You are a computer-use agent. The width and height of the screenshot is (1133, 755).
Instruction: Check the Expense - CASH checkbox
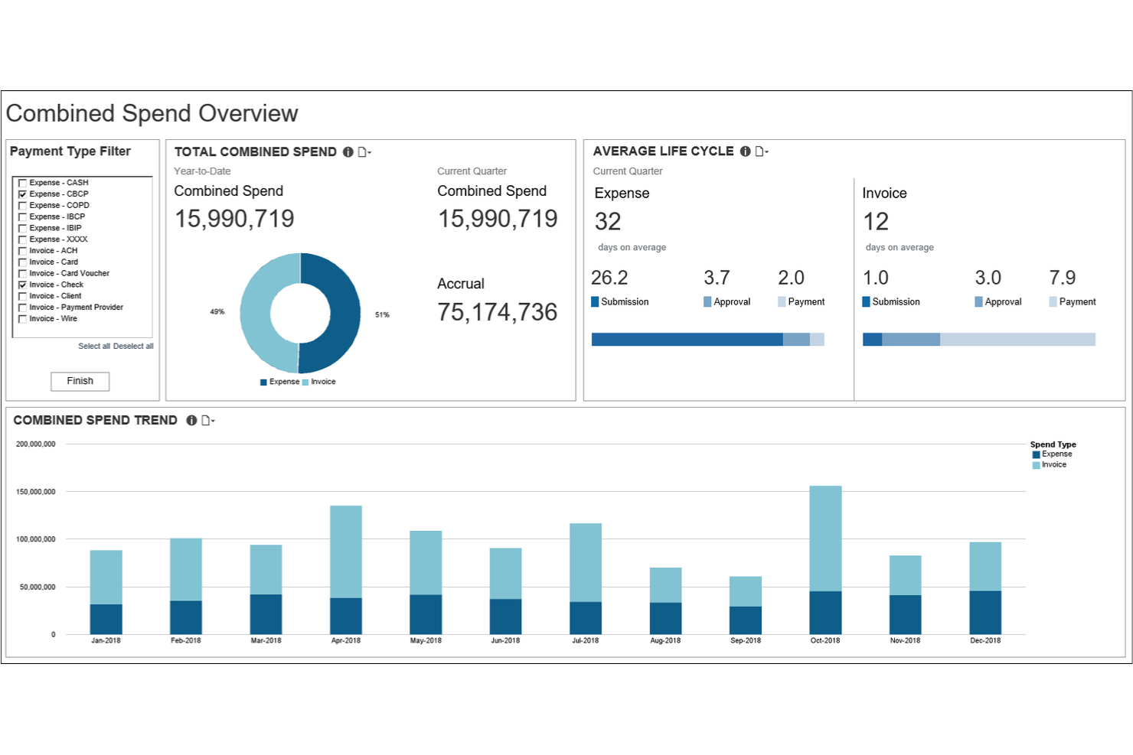pos(23,182)
